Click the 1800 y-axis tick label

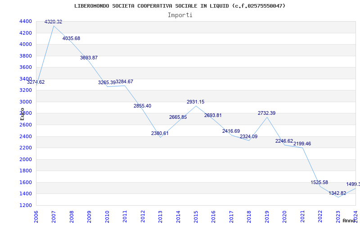26,171
